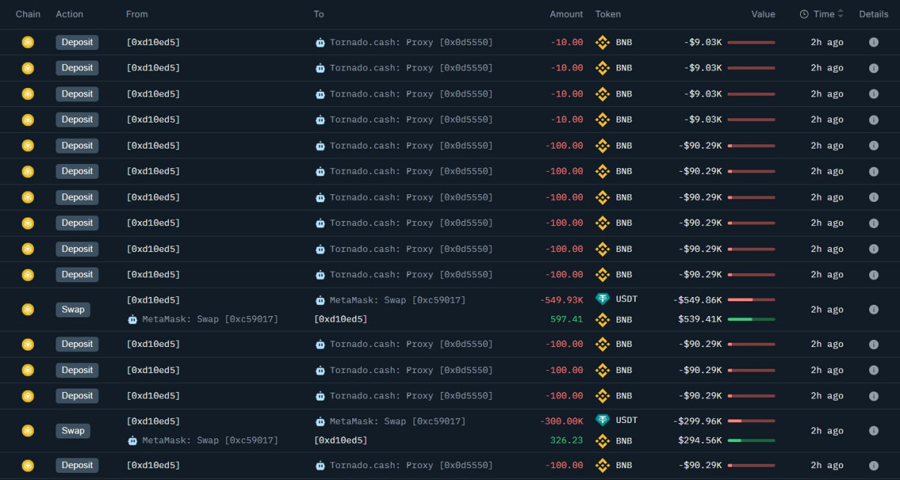Click the BNB token icon beside 597.41
The image size is (900, 480).
[x=603, y=320]
